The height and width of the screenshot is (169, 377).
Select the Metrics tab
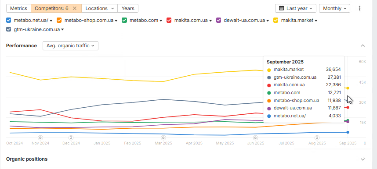click(18, 8)
